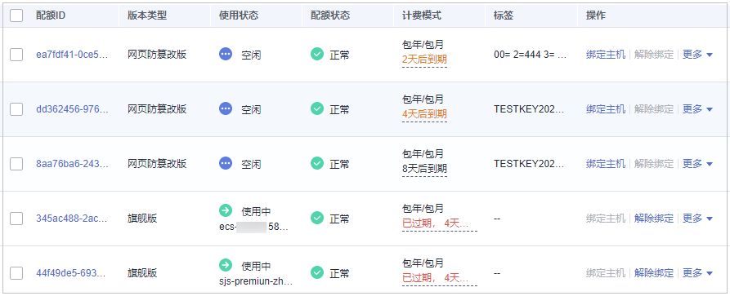
Task: Expand 更多 dropdown in 8aa76ba6 row
Action: (x=697, y=164)
